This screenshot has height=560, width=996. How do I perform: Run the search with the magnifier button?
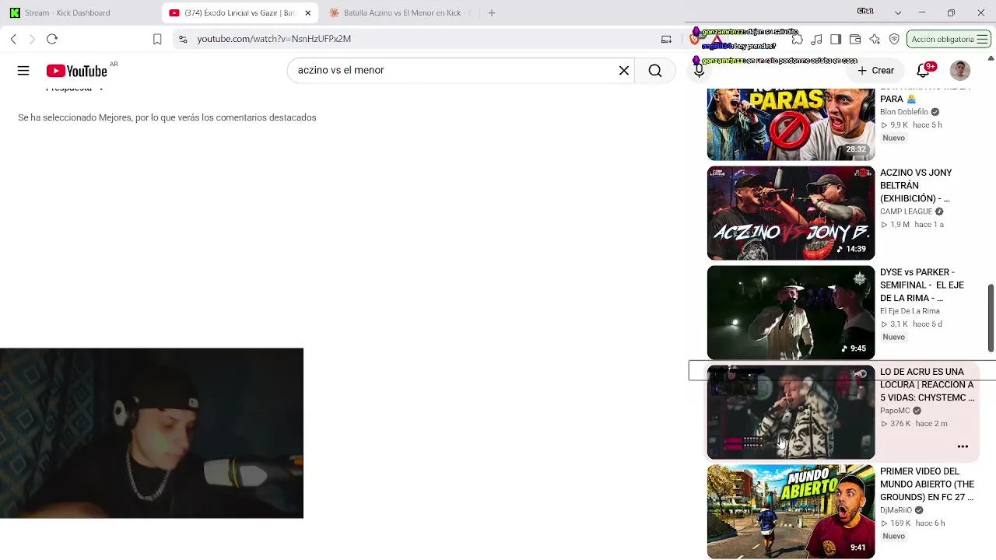coord(655,71)
